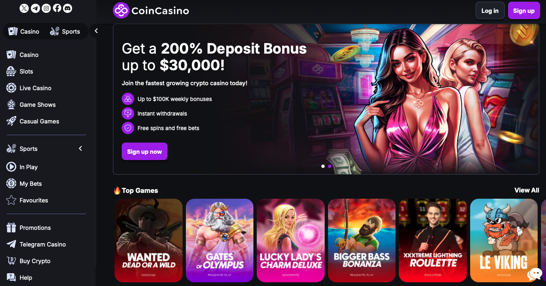This screenshot has height=286, width=546.
Task: Open the Casual Games section
Action: click(x=39, y=121)
